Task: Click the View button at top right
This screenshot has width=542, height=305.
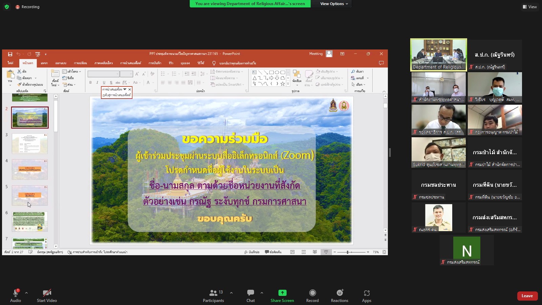Action: pyautogui.click(x=530, y=7)
